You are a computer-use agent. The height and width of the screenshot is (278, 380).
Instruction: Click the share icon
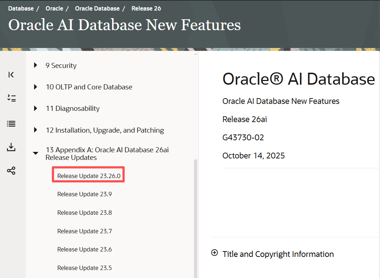click(x=11, y=170)
